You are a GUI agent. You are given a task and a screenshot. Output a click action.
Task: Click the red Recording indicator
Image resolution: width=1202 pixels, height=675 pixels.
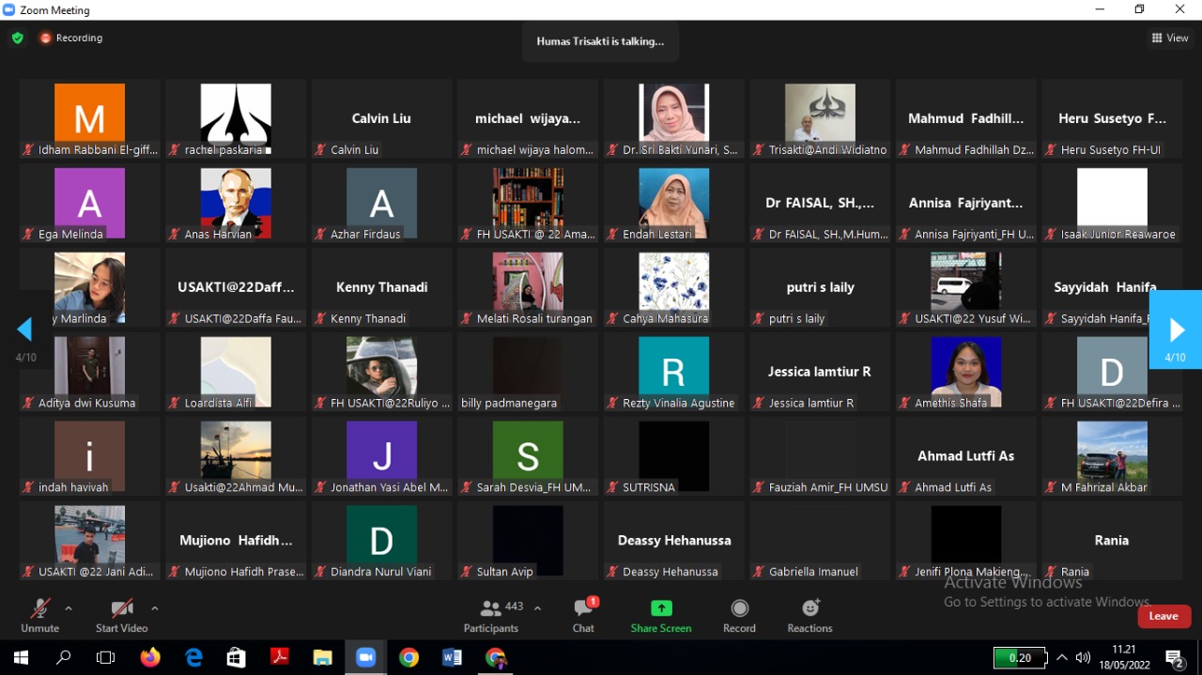click(71, 38)
